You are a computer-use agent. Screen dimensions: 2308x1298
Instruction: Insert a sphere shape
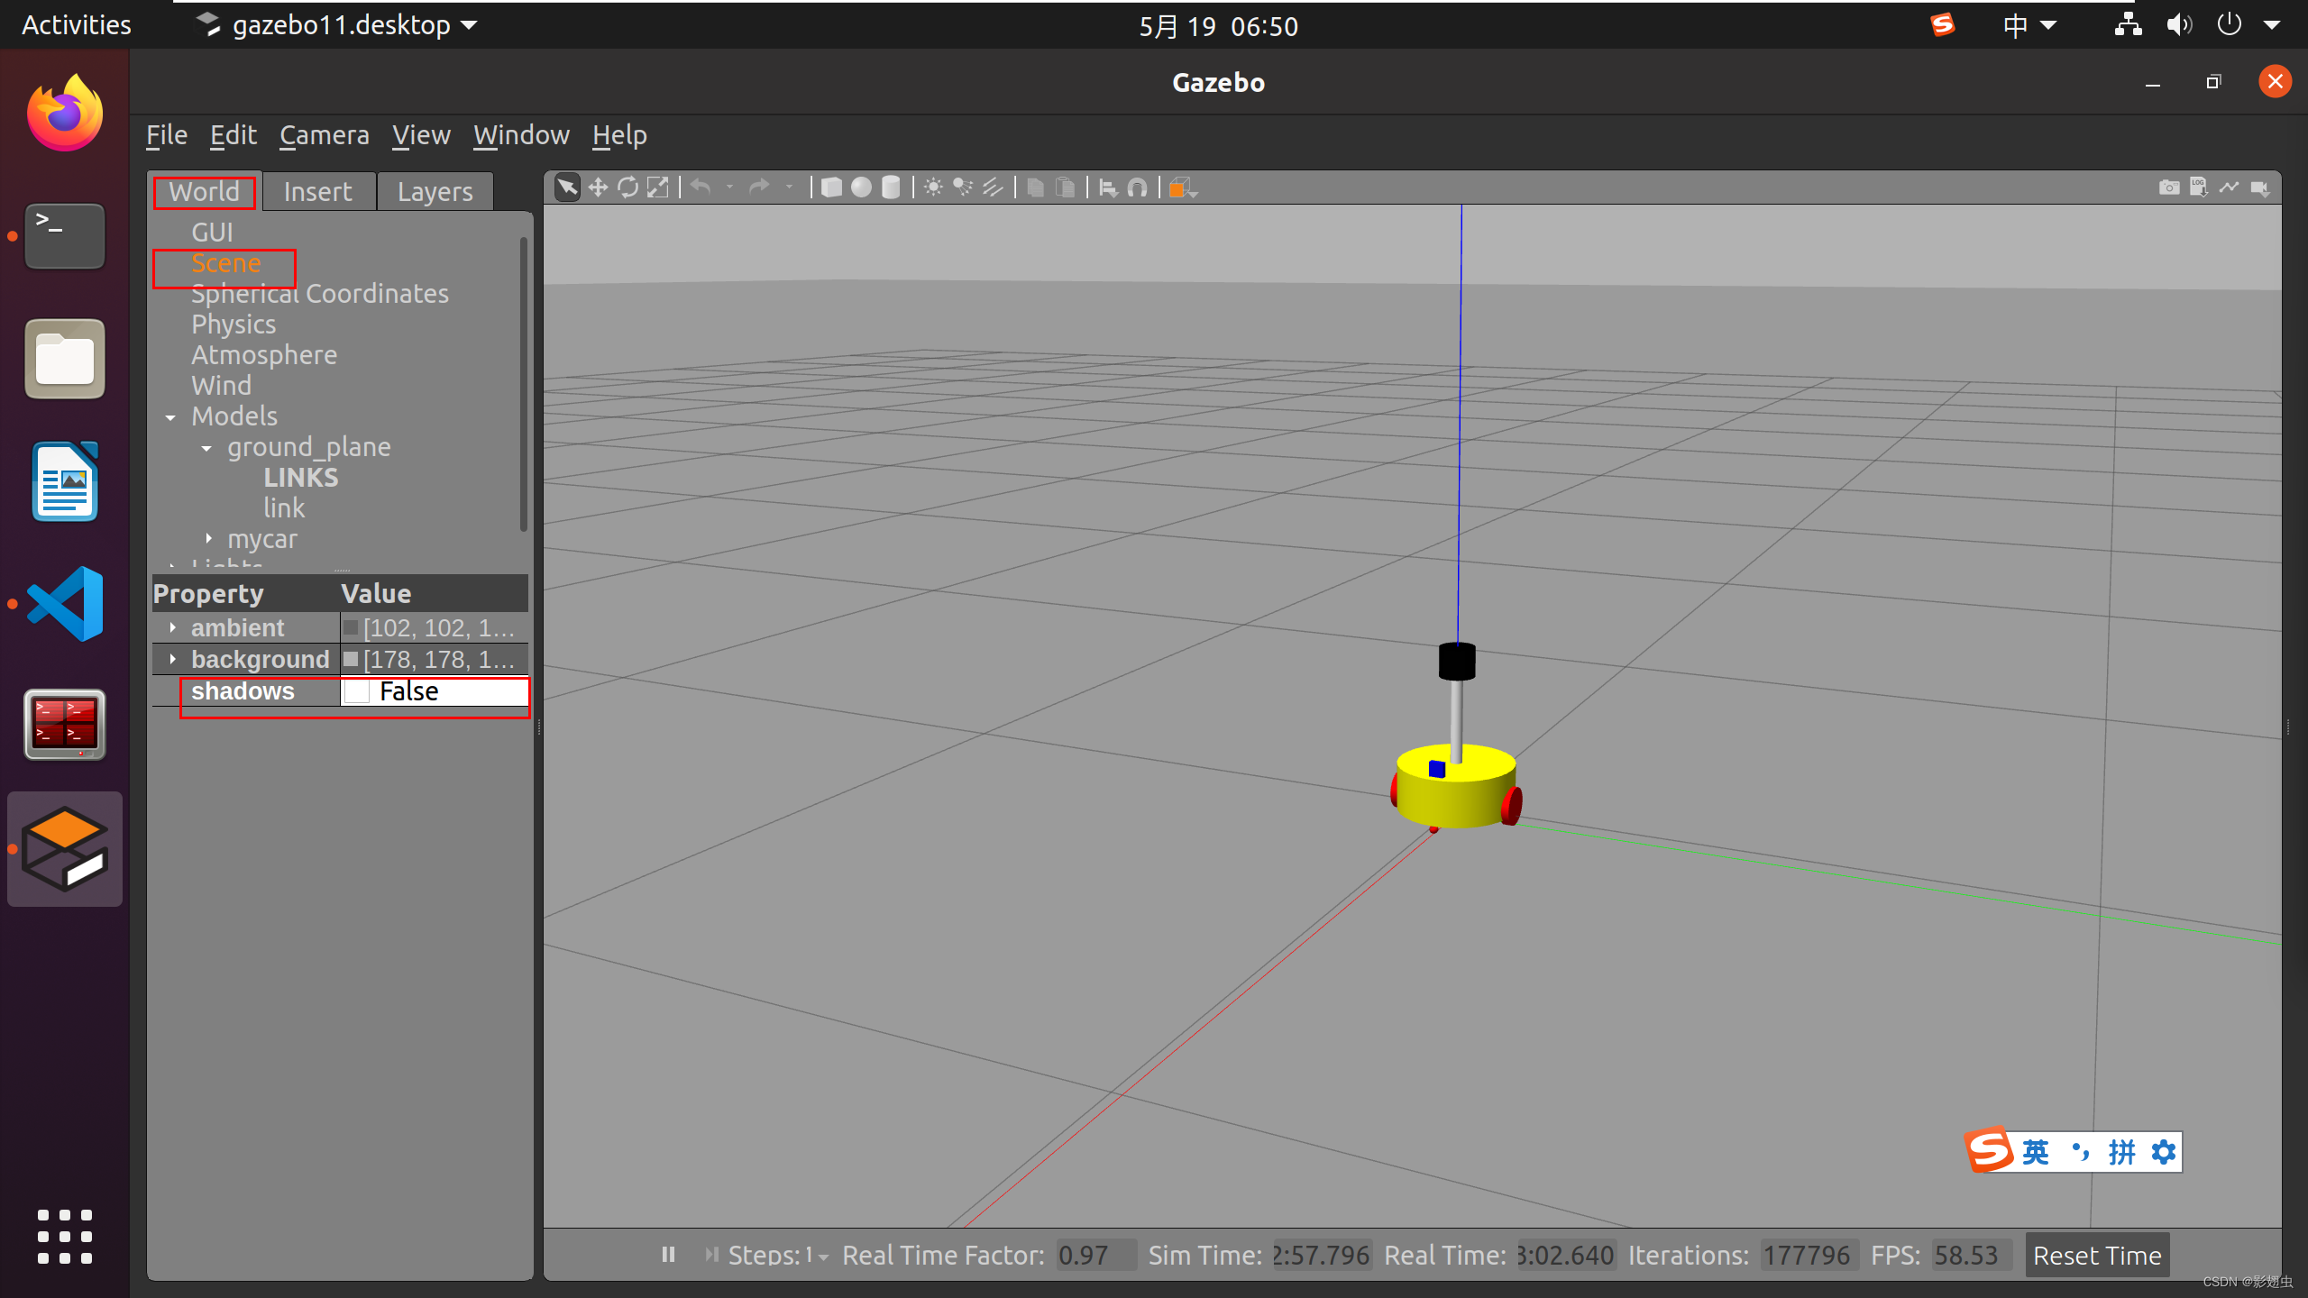862,187
